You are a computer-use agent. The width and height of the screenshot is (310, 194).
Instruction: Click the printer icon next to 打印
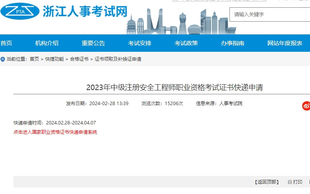[290, 182]
